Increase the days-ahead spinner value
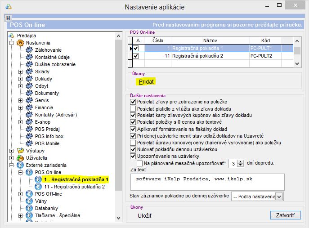Screen dimensions: 309x228 tap(240, 161)
